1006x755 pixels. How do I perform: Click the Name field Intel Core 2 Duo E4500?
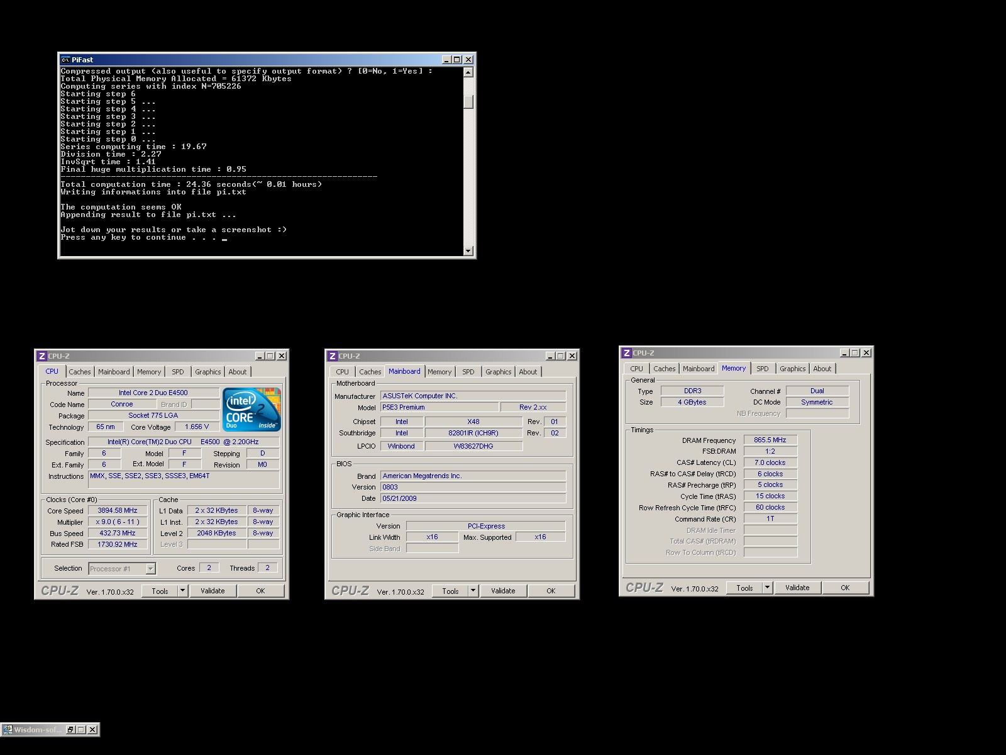coord(153,393)
